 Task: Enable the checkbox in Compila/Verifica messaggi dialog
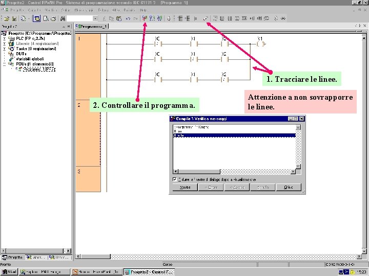[x=175, y=179]
